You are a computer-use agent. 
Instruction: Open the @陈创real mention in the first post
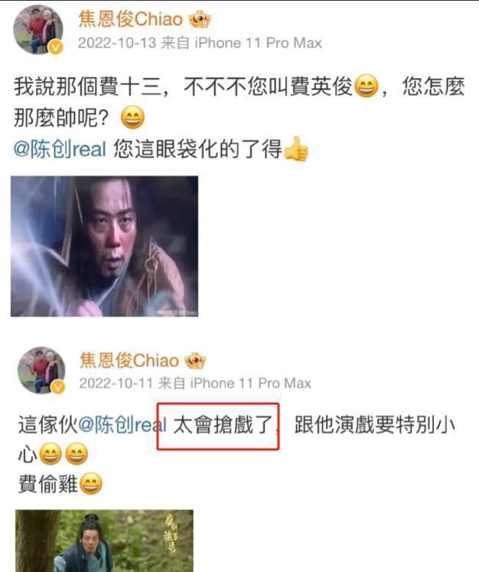[60, 149]
